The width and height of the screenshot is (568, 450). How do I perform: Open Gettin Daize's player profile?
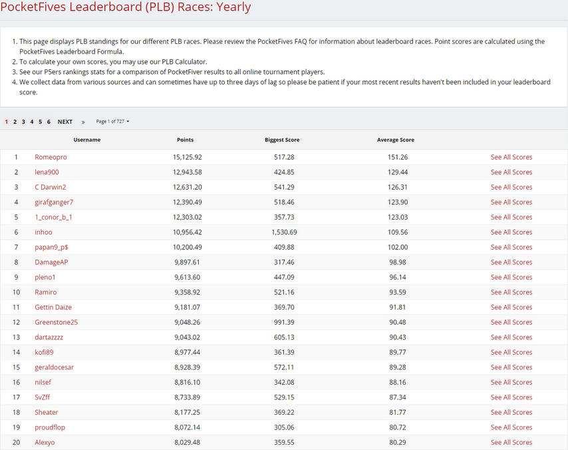[53, 307]
